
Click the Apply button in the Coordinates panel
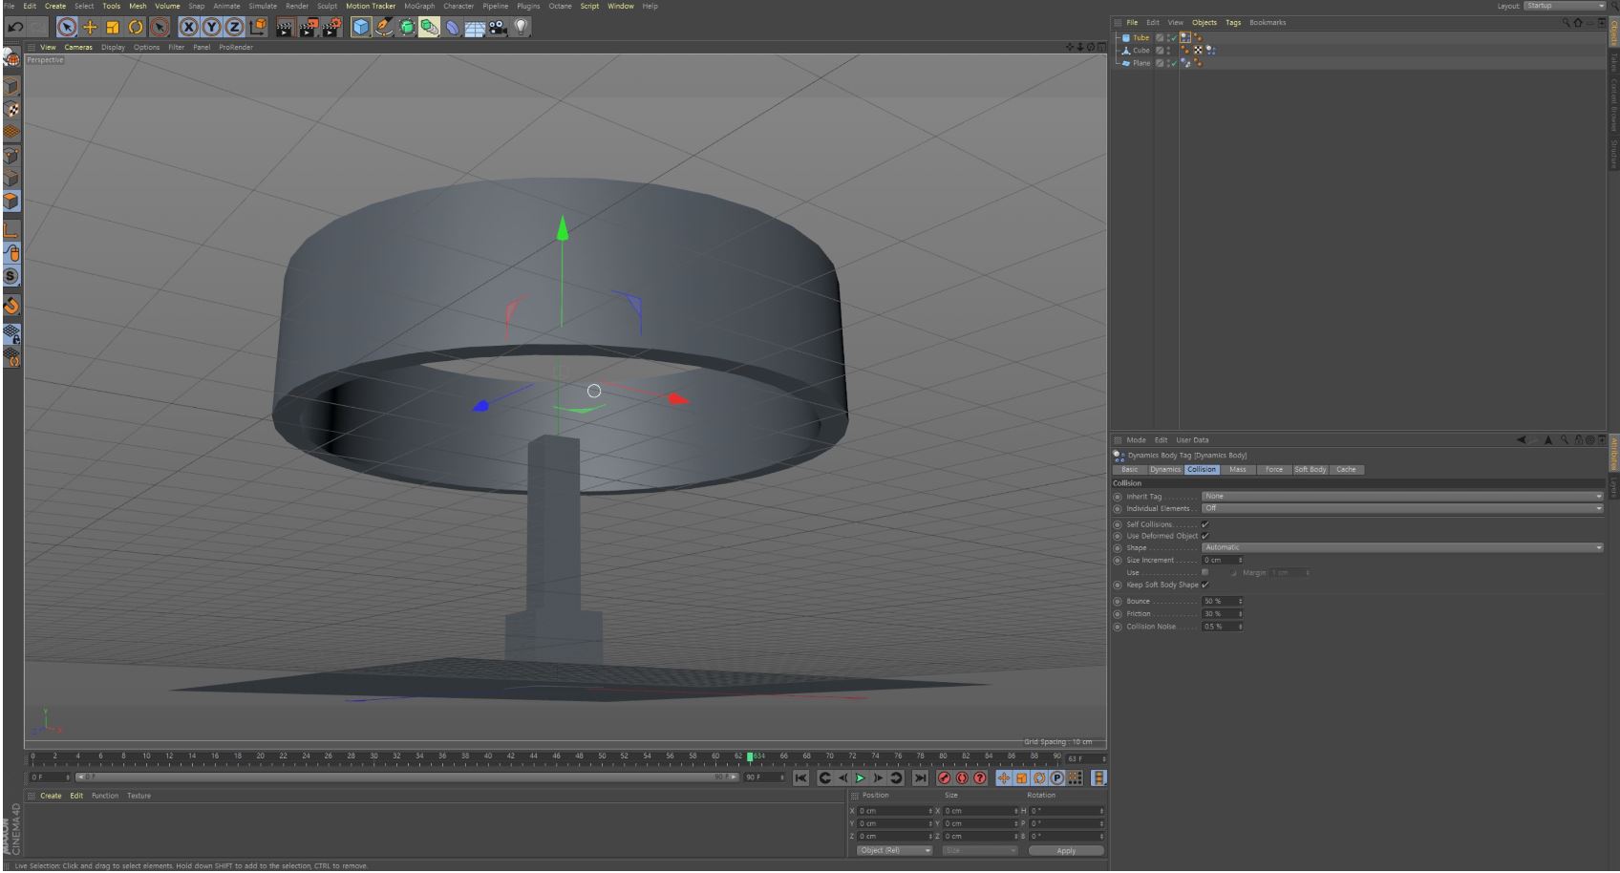1065,850
